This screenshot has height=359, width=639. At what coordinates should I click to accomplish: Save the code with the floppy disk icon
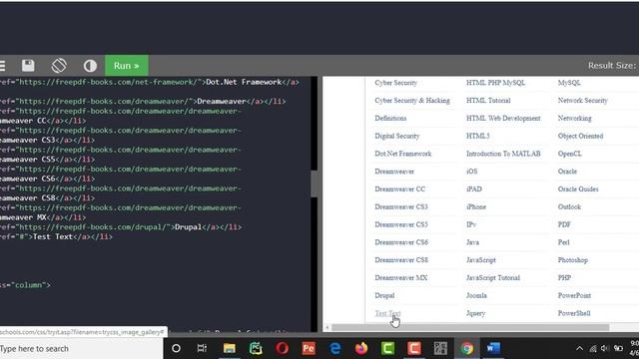pyautogui.click(x=28, y=66)
